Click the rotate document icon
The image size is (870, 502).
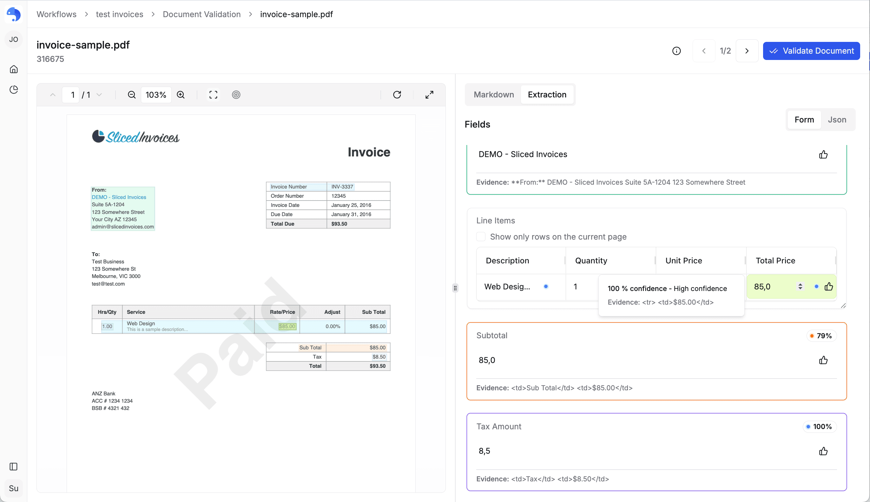(397, 95)
